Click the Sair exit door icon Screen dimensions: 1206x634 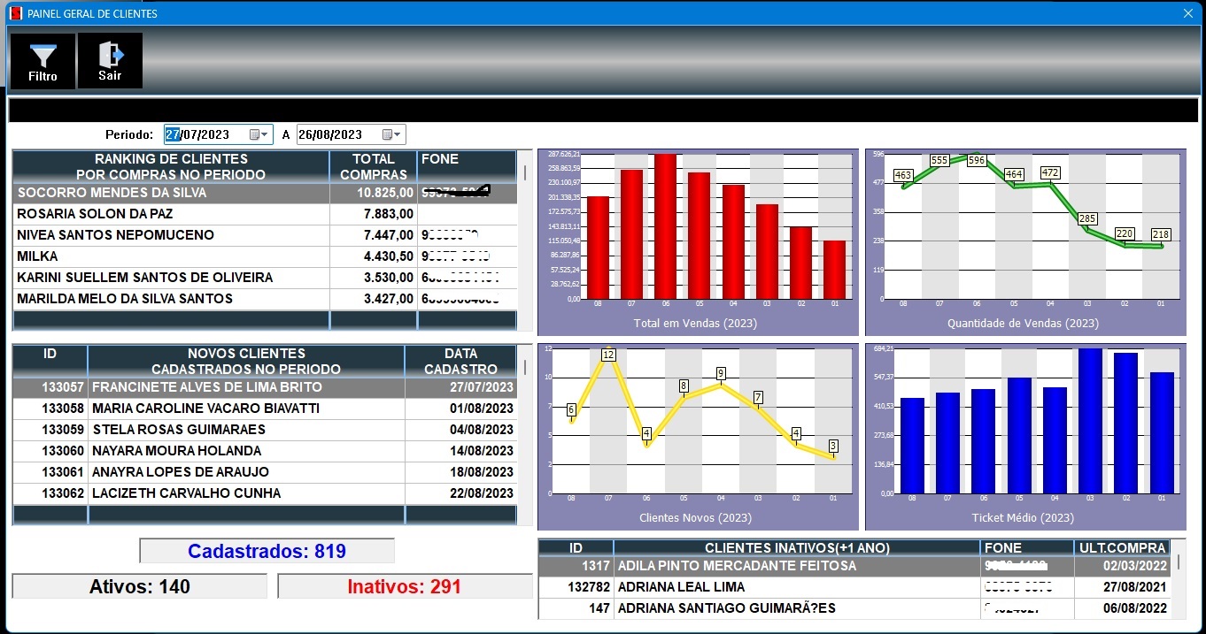coord(110,61)
